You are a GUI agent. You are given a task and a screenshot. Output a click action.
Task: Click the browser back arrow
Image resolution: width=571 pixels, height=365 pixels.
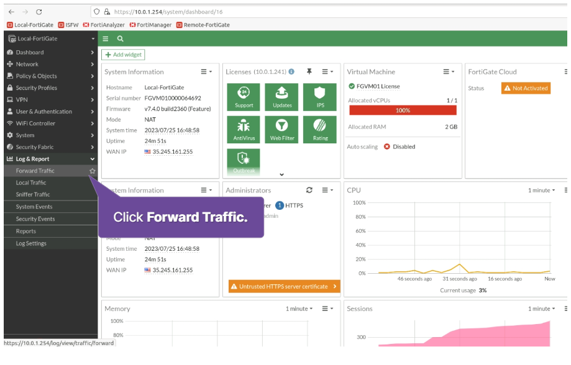tap(11, 12)
